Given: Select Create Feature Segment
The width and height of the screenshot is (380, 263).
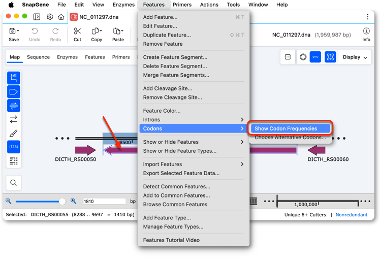Looking at the screenshot, I should click(193, 57).
